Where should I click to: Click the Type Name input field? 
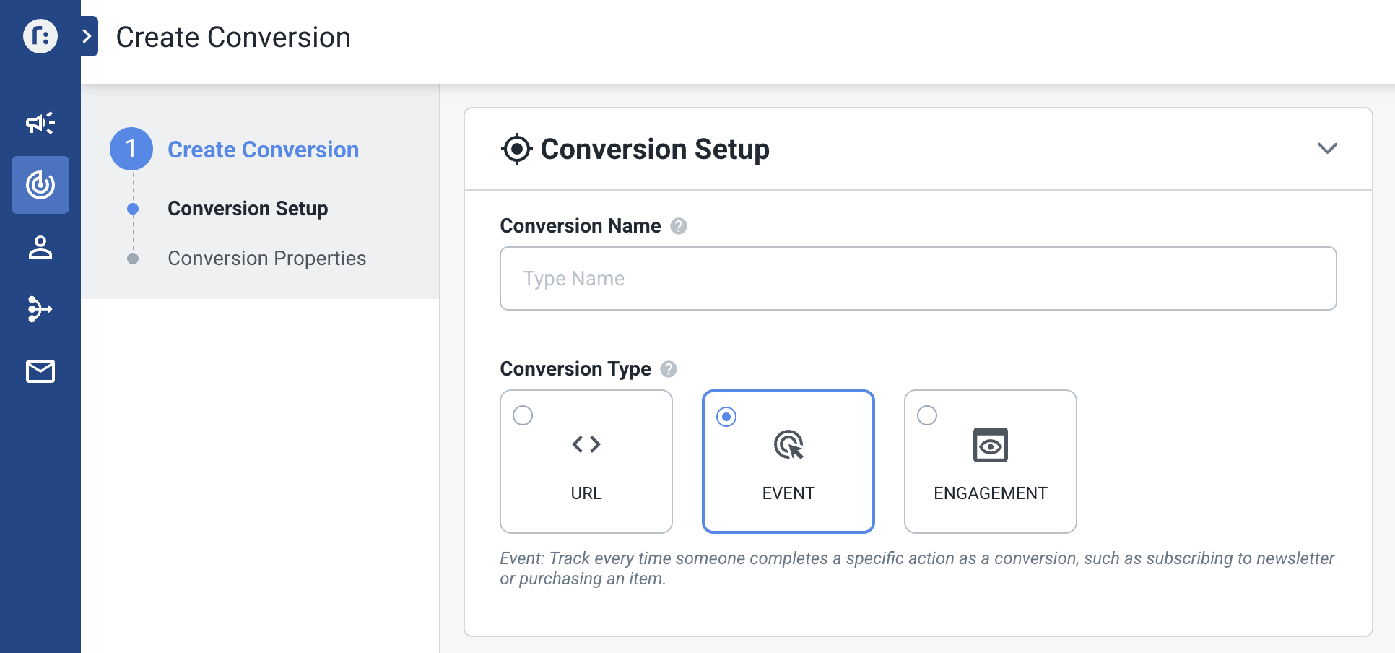pyautogui.click(x=918, y=279)
